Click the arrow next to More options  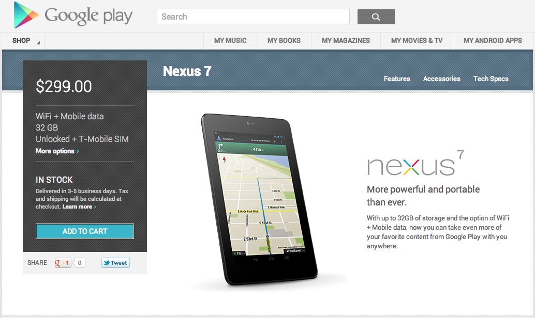[x=78, y=151]
